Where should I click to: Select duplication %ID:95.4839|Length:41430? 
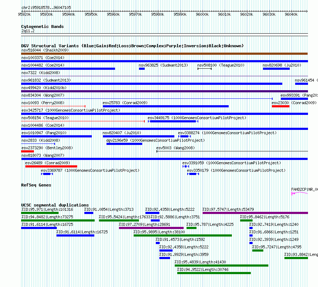coord(200,262)
